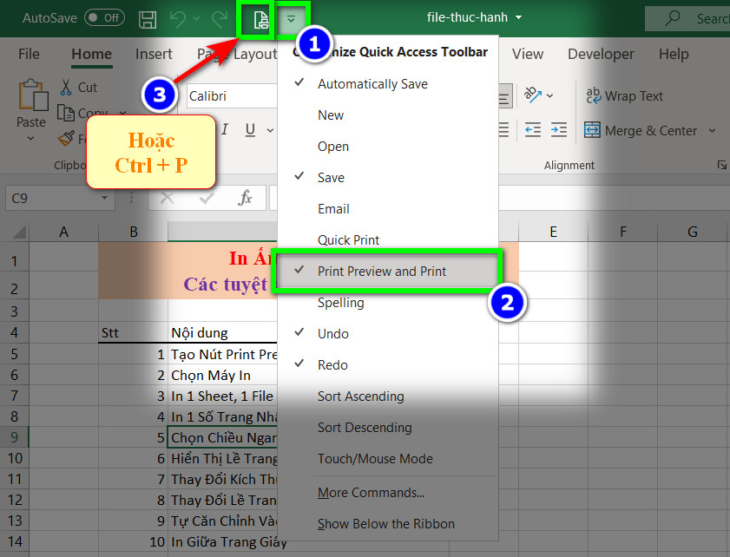Open the Name Box dropdown arrow
The image size is (730, 557).
tap(104, 198)
